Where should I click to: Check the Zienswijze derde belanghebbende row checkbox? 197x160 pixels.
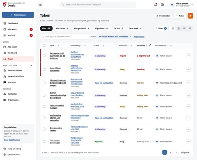coord(44,83)
